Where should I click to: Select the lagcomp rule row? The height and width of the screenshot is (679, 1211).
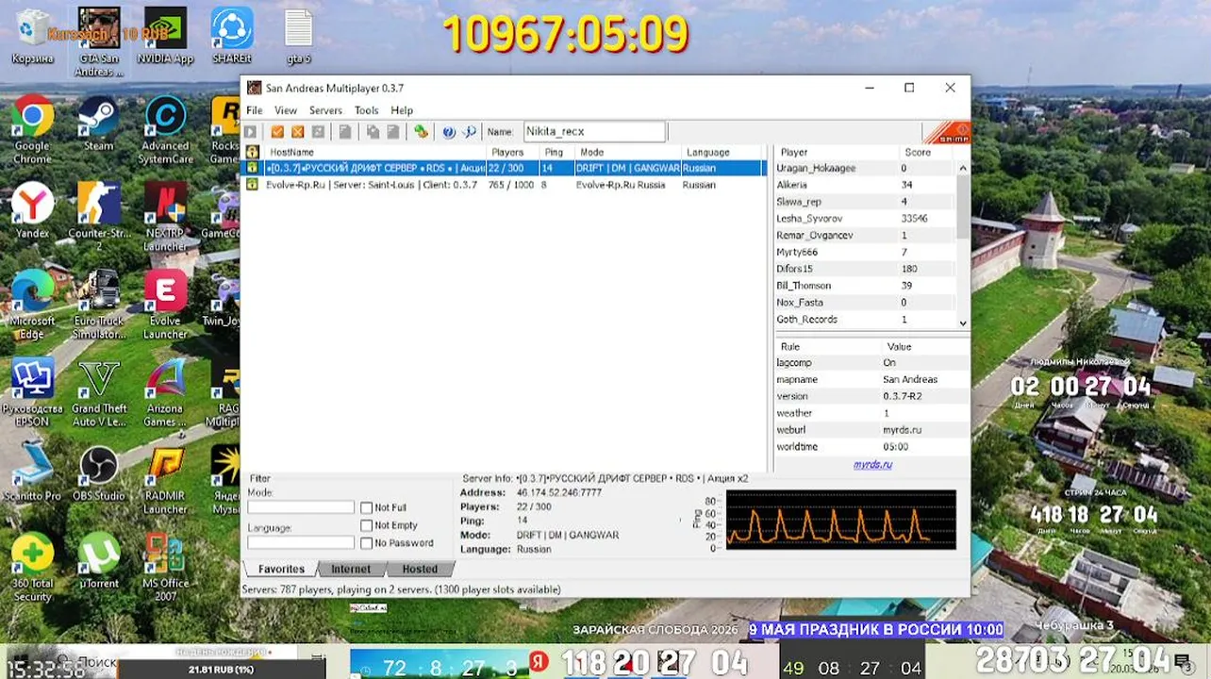pyautogui.click(x=871, y=362)
